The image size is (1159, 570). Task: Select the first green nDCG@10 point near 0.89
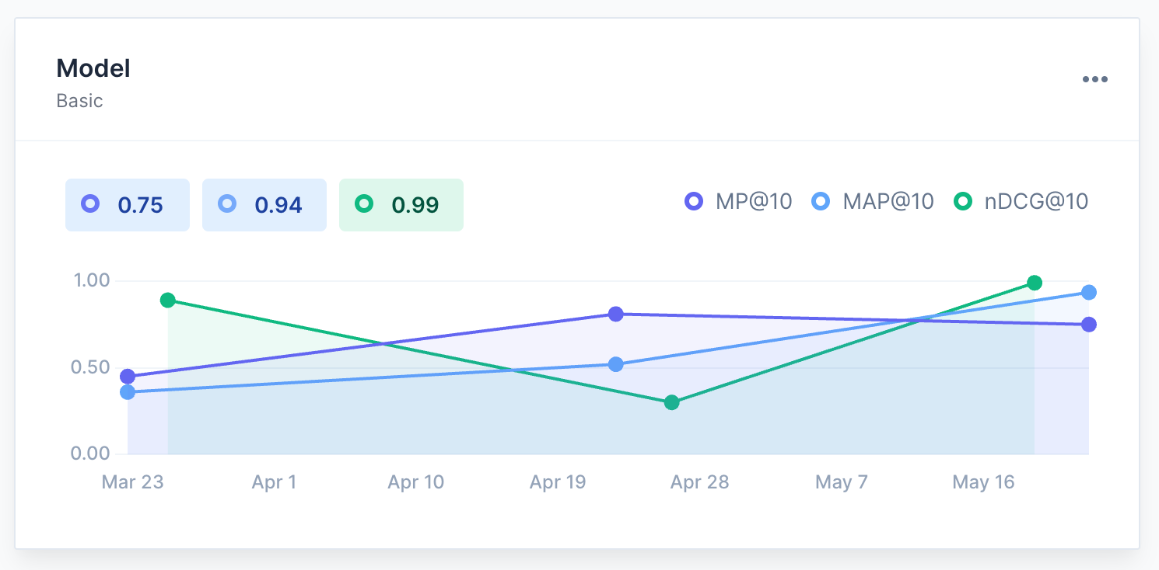(168, 301)
